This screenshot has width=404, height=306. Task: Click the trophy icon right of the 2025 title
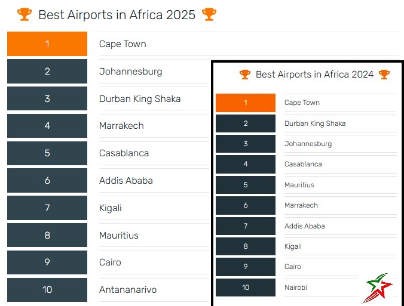[x=209, y=14]
